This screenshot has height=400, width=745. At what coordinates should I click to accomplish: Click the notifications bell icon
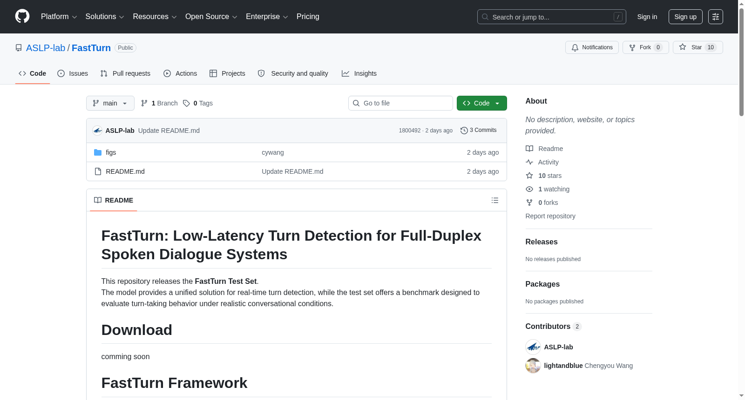(x=575, y=47)
